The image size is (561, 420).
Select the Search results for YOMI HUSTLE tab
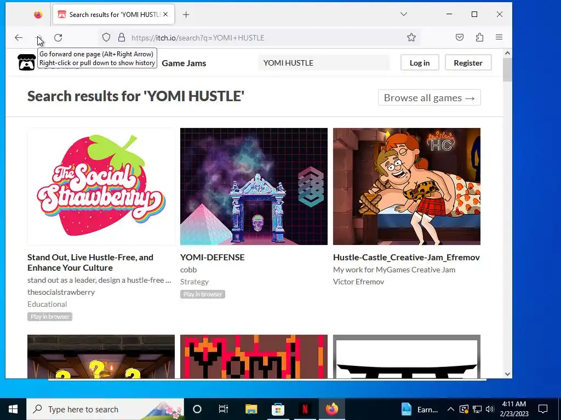coord(113,15)
